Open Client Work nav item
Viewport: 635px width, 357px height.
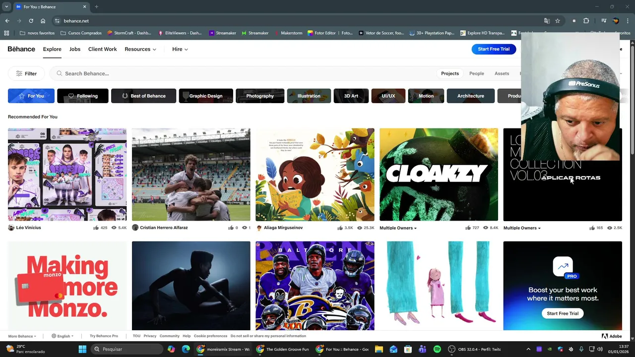[103, 49]
